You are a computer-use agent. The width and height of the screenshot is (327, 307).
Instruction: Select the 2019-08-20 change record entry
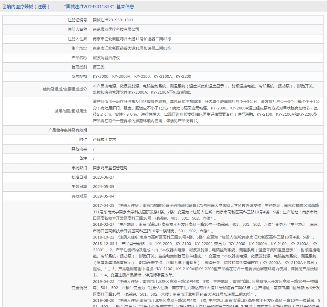[207, 303]
